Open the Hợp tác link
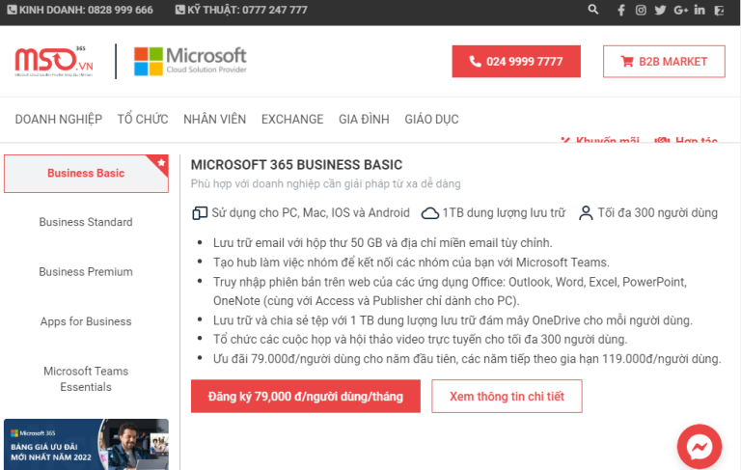Image resolution: width=741 pixels, height=470 pixels. tap(686, 140)
